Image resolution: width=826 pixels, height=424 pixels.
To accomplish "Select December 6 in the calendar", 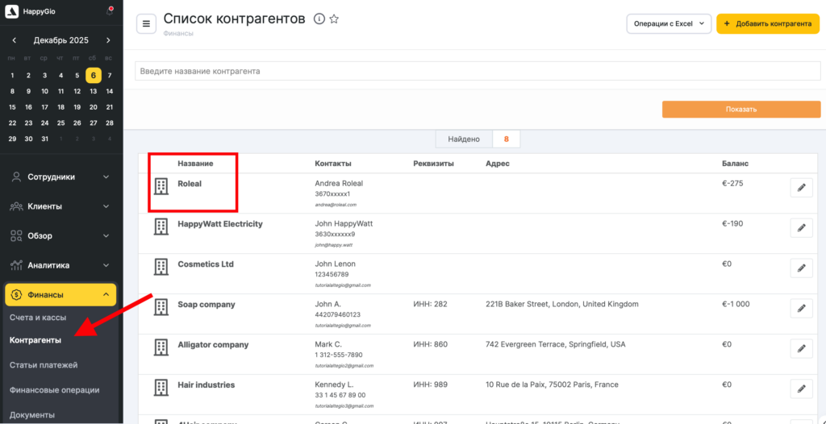I will coord(94,76).
